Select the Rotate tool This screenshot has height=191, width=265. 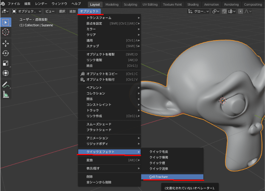[x=6, y=53]
